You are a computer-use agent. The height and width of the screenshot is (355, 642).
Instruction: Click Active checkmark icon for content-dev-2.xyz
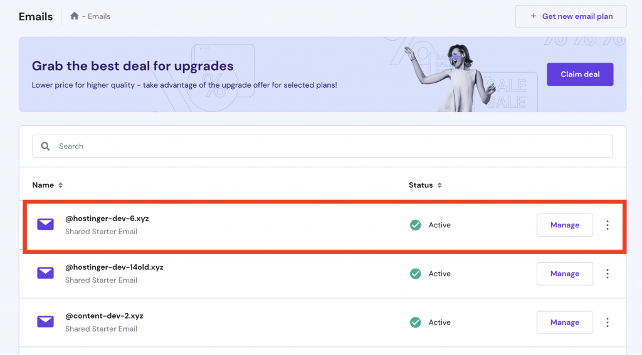coord(415,322)
